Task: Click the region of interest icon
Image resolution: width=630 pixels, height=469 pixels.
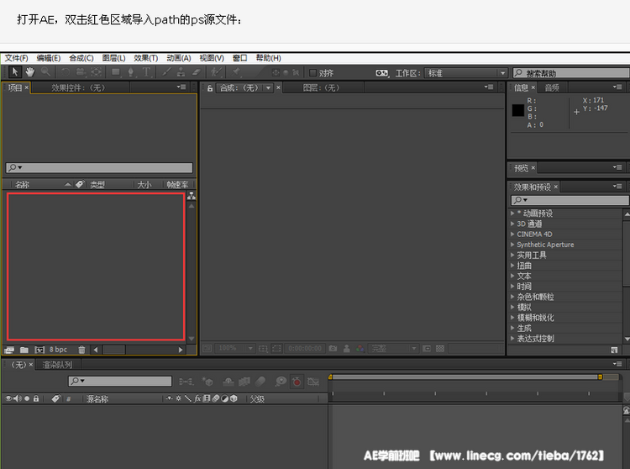Action: tap(277, 349)
